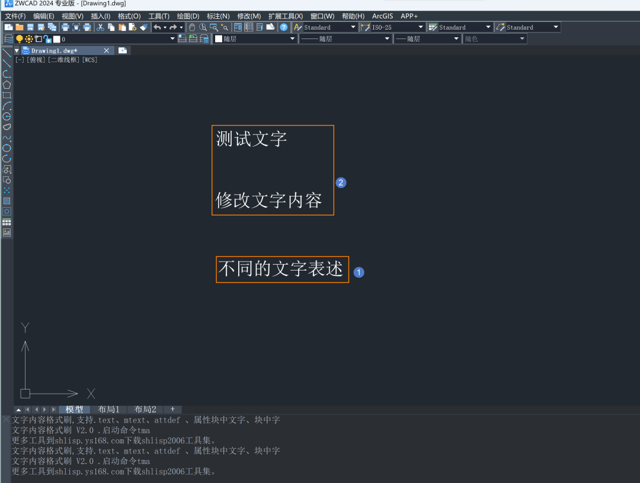
Task: Select the Line drawing tool
Action: (7, 53)
